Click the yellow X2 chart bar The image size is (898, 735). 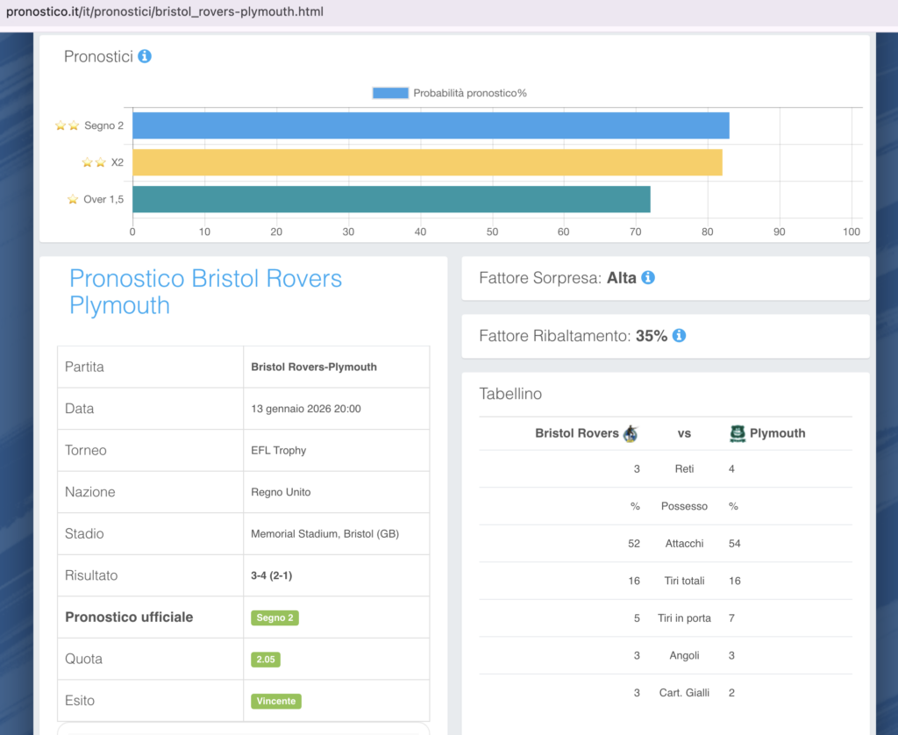[x=426, y=162]
